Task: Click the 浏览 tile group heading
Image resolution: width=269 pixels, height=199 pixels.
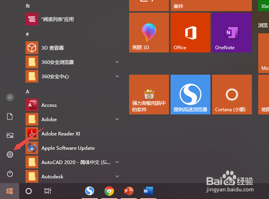Action: (x=263, y=25)
